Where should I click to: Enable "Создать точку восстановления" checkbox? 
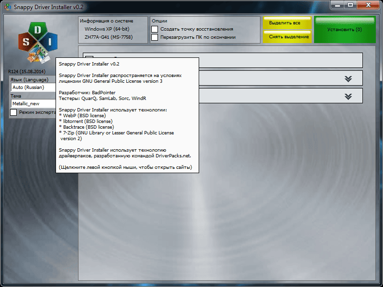click(155, 29)
